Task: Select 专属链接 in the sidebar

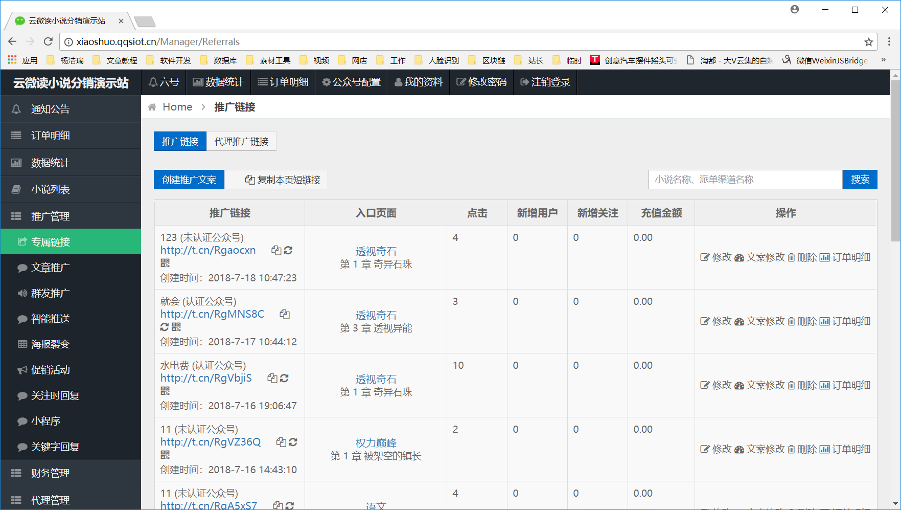Action: pos(71,241)
